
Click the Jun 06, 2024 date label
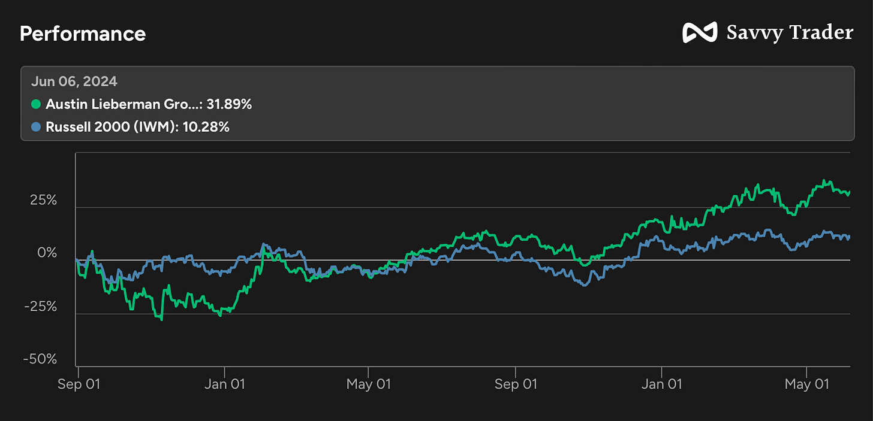(x=74, y=81)
